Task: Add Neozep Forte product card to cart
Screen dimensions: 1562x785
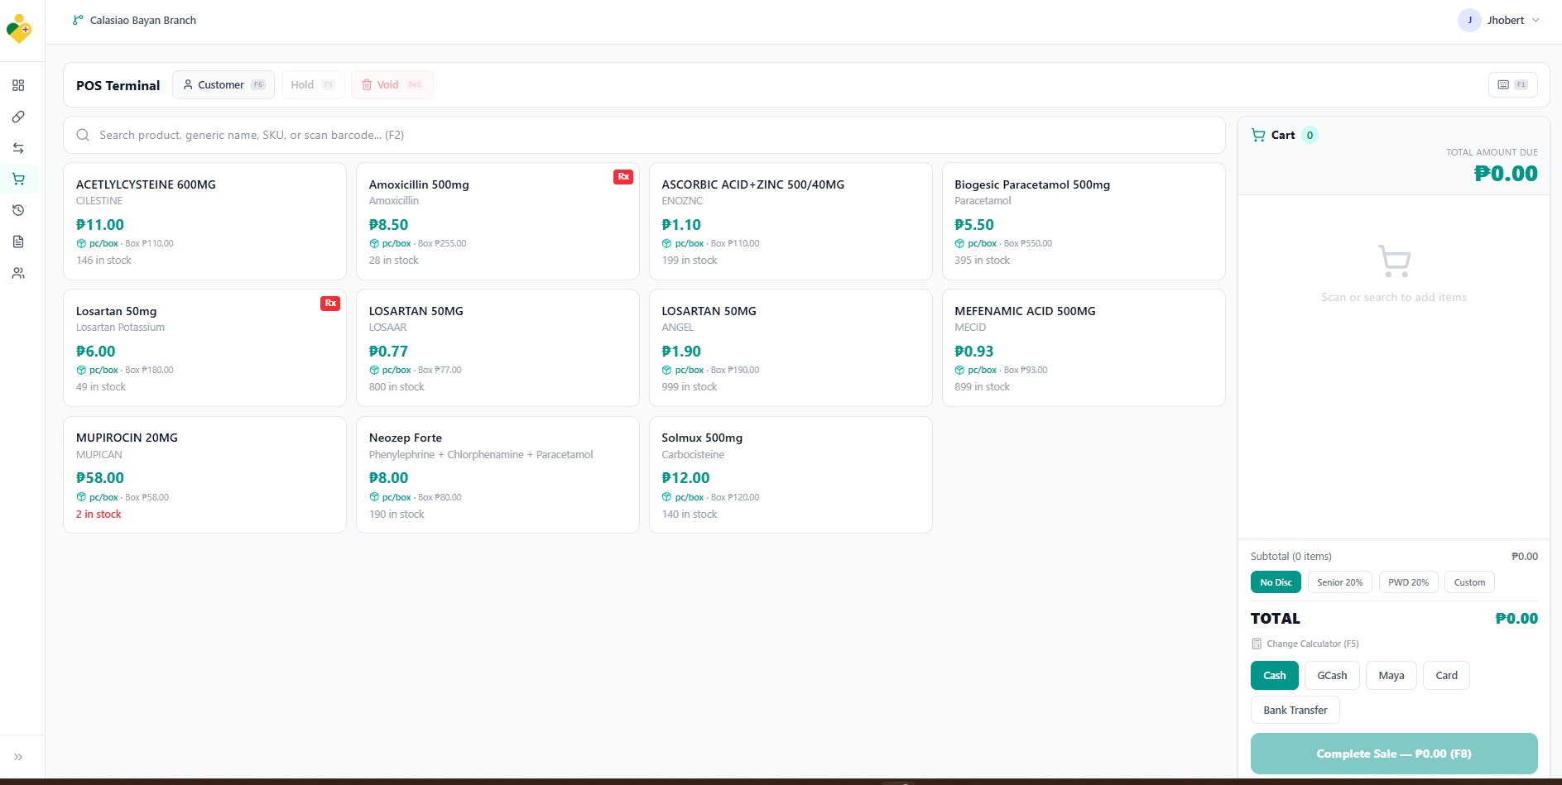Action: (497, 475)
